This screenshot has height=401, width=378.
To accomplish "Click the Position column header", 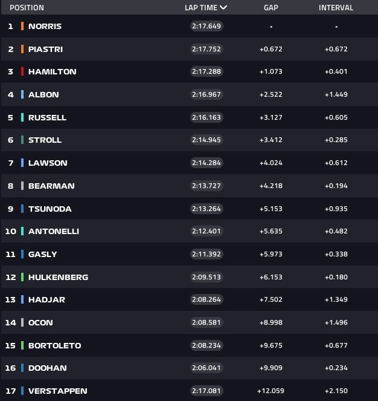I will 27,8.
